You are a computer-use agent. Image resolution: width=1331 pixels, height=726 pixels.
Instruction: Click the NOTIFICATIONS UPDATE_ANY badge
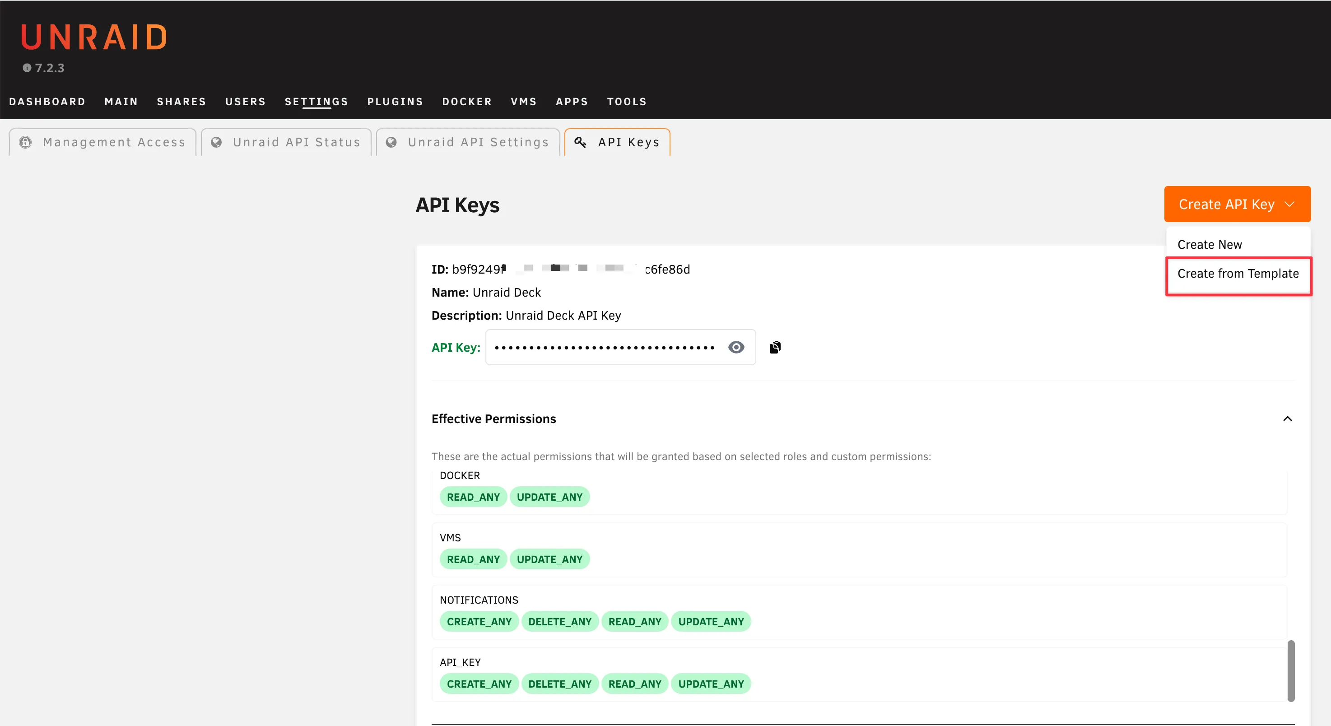[x=711, y=622]
